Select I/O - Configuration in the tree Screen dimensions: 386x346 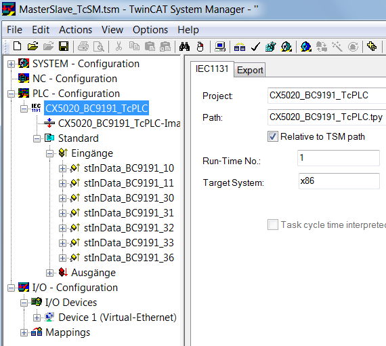tap(75, 288)
